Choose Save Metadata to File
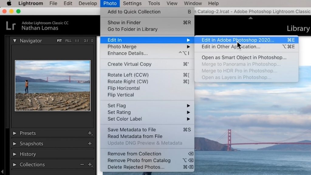This screenshot has height=175, width=311. [x=147, y=130]
